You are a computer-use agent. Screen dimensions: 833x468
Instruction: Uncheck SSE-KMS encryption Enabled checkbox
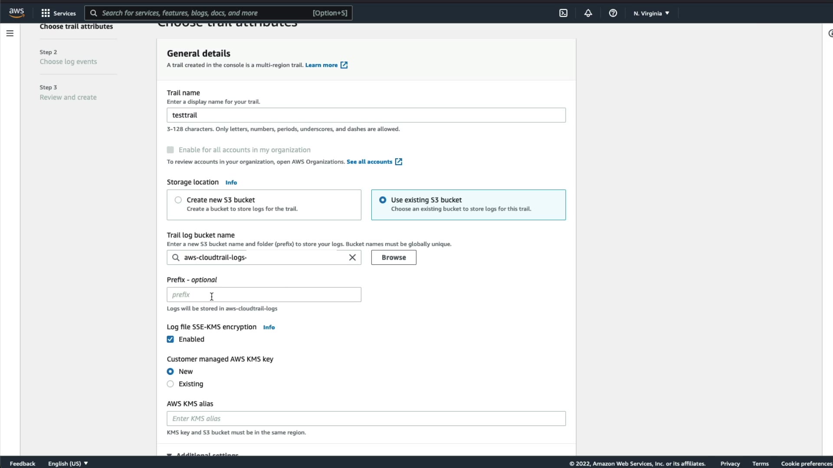point(171,339)
